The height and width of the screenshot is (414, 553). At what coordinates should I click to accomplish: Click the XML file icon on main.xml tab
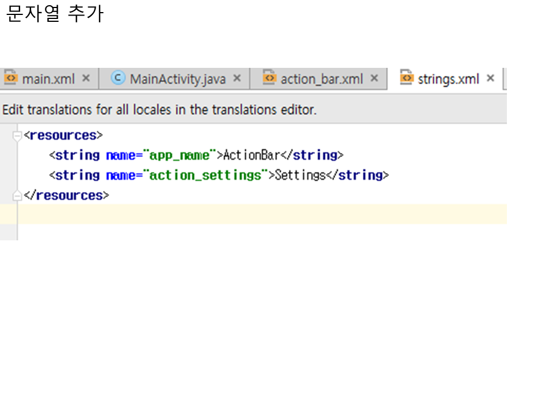10,78
